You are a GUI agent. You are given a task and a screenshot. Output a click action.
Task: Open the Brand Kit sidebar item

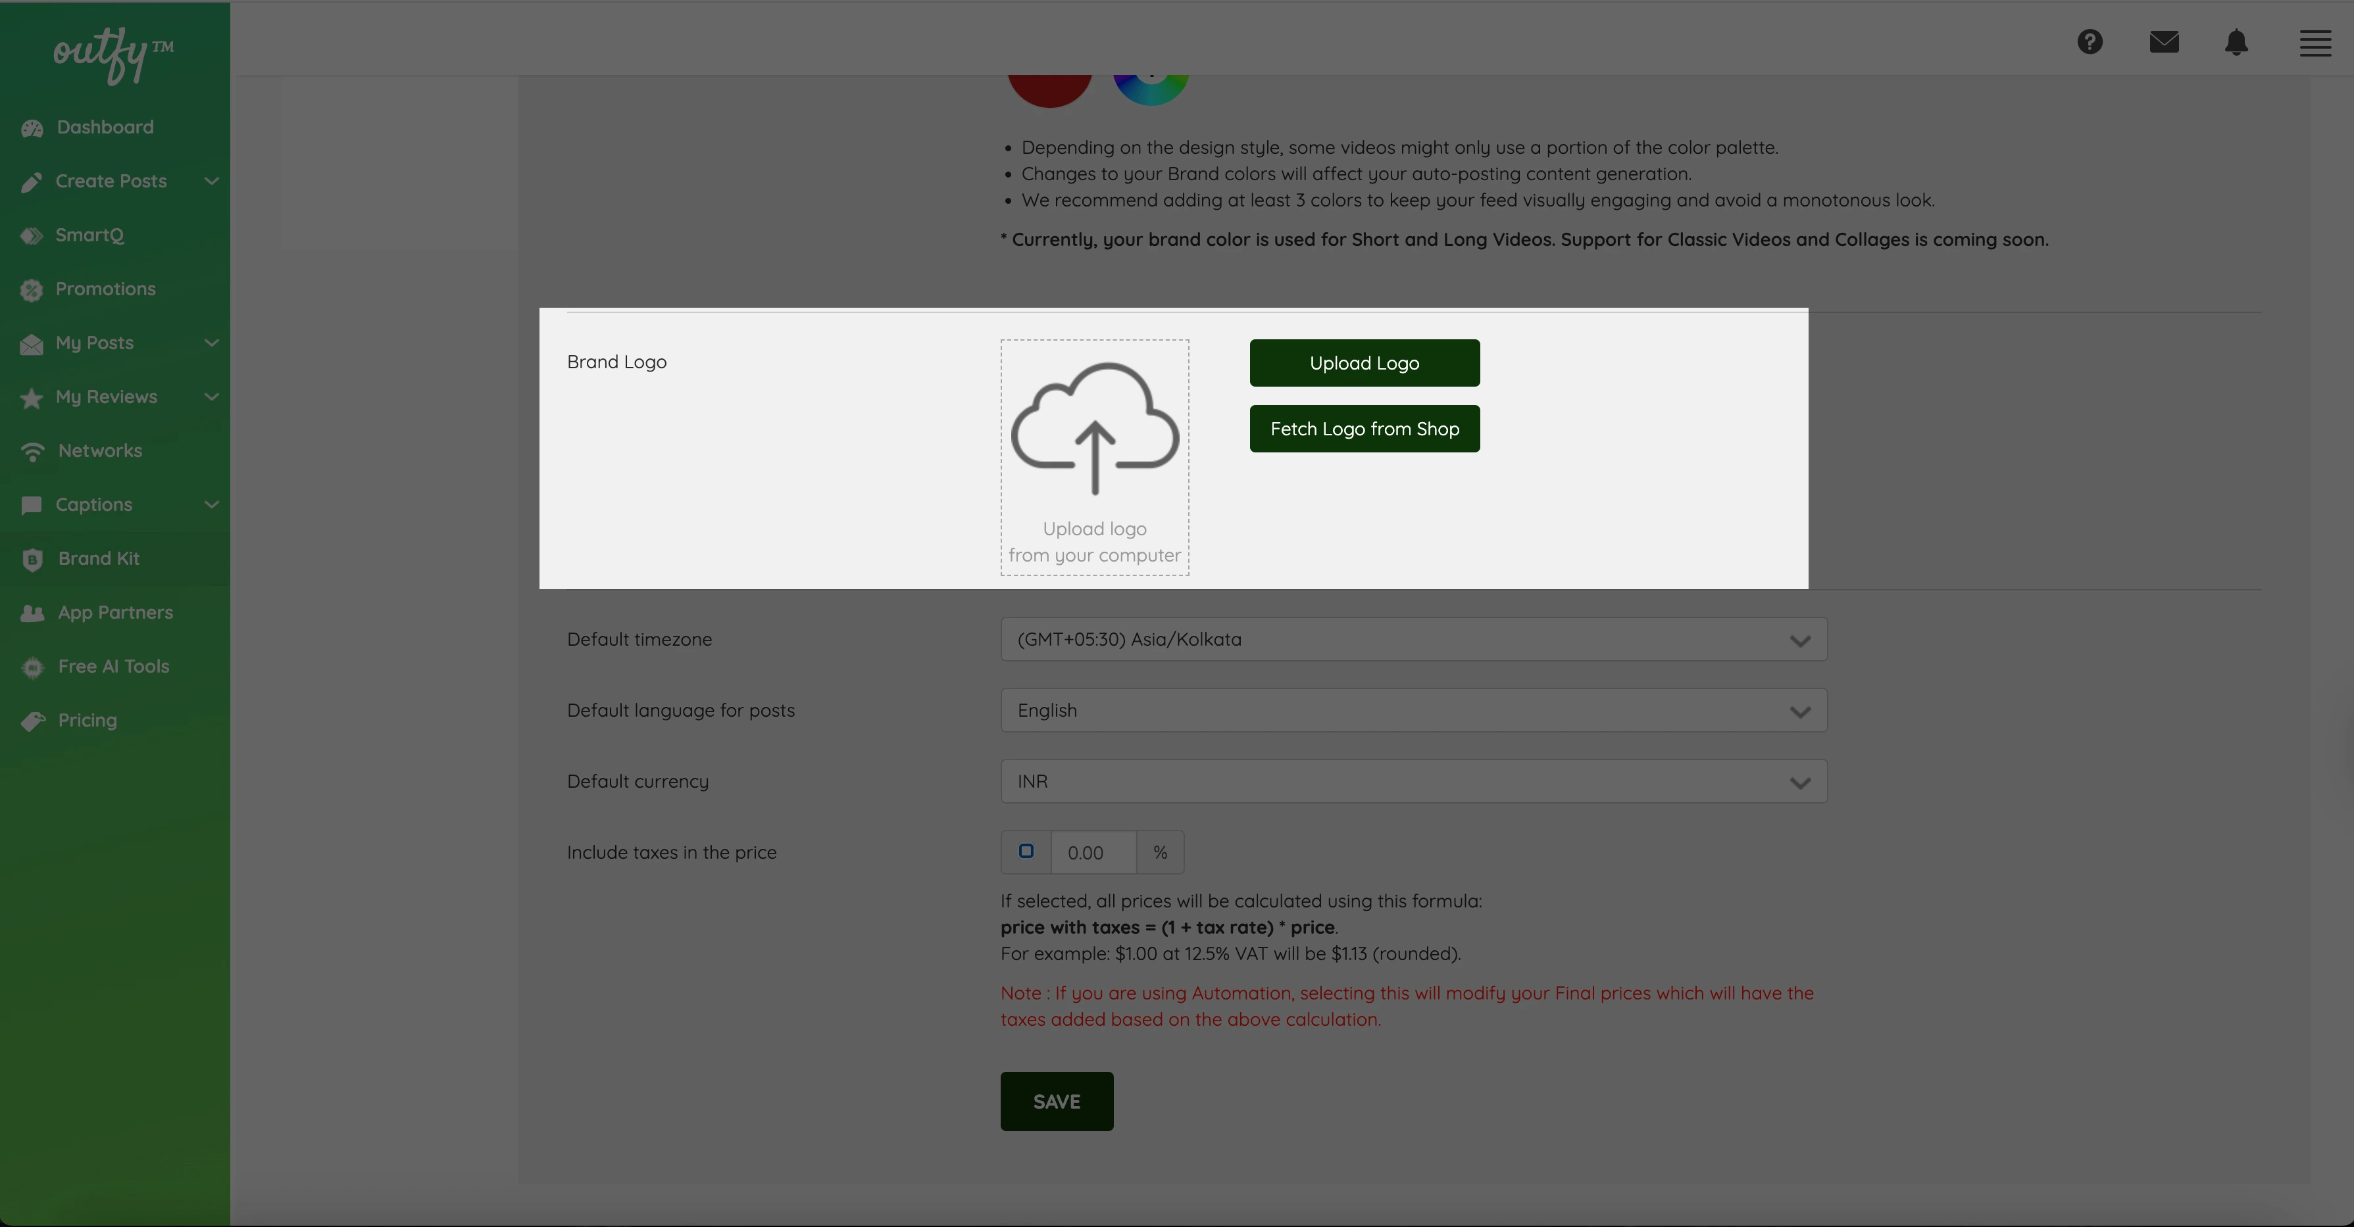coord(98,558)
